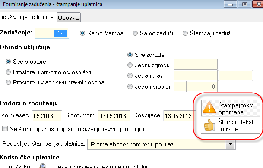Click the Korisničke uplatnice heading
Viewport: 263px width, 168px height.
(30, 158)
